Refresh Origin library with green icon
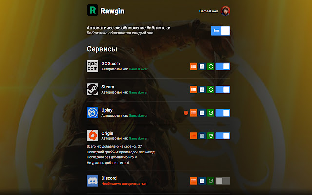Viewport: 312px width, 195px height. tap(211, 136)
